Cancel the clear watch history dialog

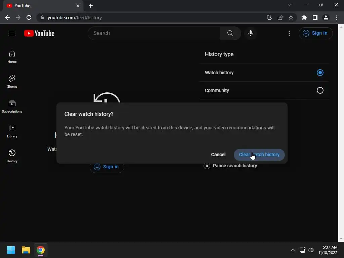point(218,155)
